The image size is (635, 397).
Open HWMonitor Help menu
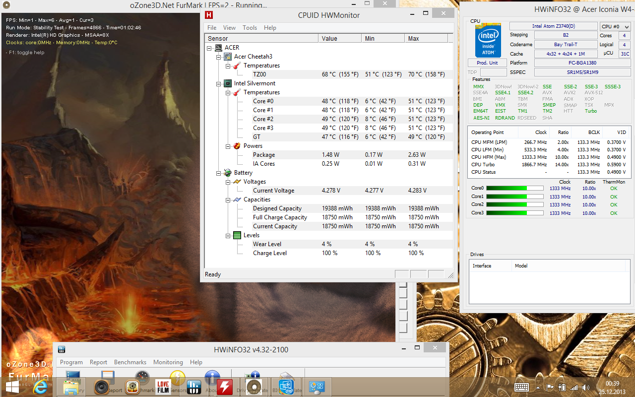270,28
